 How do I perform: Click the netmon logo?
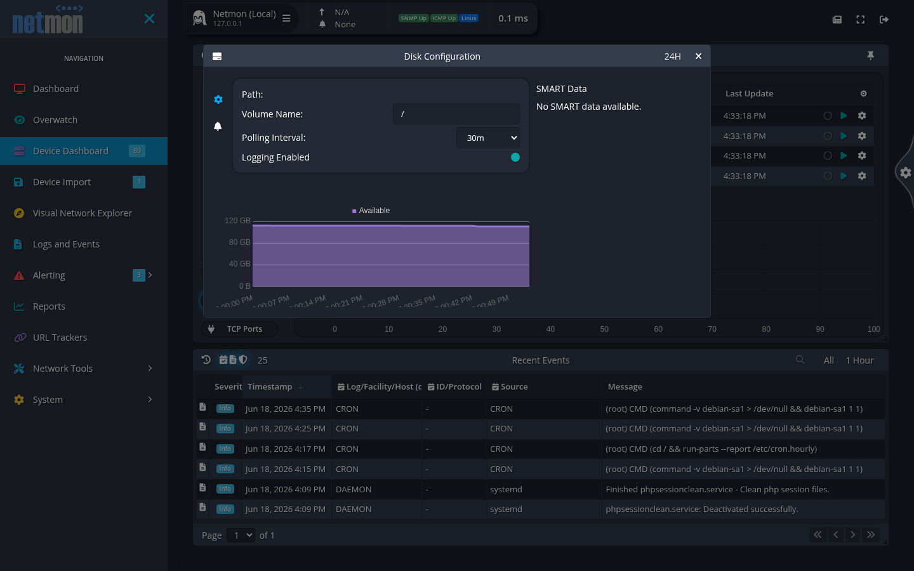tap(48, 19)
